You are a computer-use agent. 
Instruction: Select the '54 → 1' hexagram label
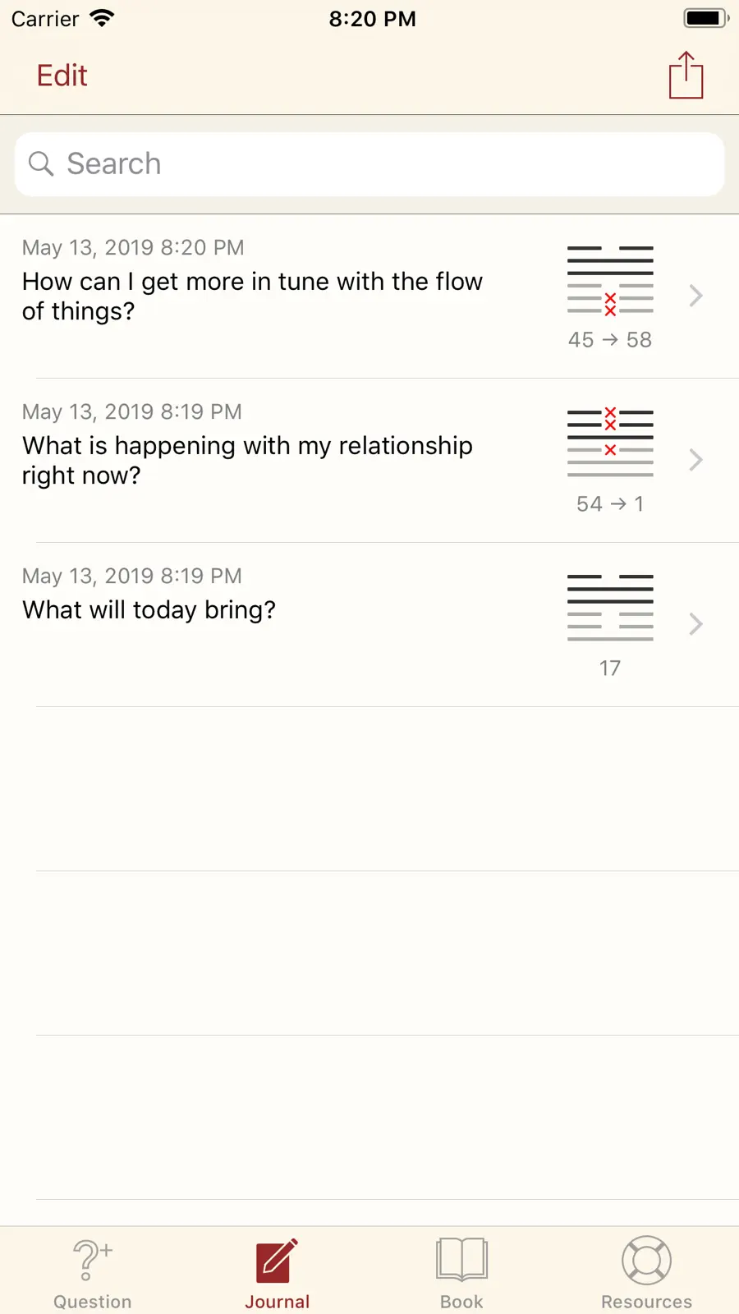pyautogui.click(x=610, y=504)
